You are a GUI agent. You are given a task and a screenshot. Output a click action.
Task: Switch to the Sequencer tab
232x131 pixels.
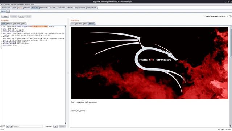(x=44, y=8)
